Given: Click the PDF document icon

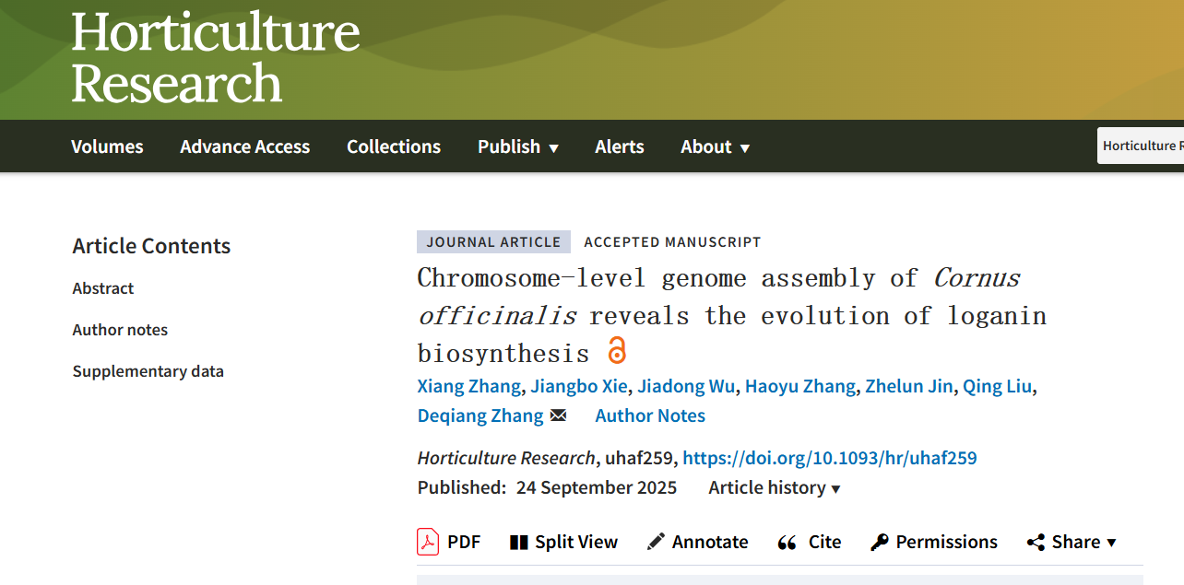Looking at the screenshot, I should click(428, 542).
